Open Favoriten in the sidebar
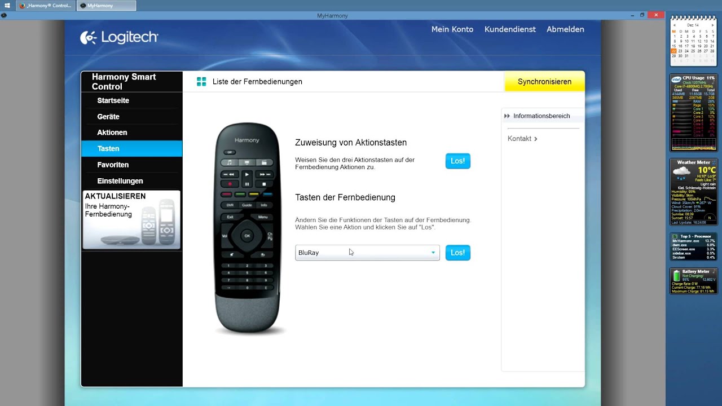722x406 pixels. point(131,165)
